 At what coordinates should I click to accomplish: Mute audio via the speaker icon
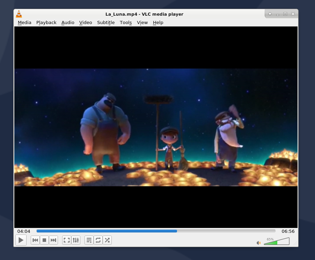click(258, 243)
